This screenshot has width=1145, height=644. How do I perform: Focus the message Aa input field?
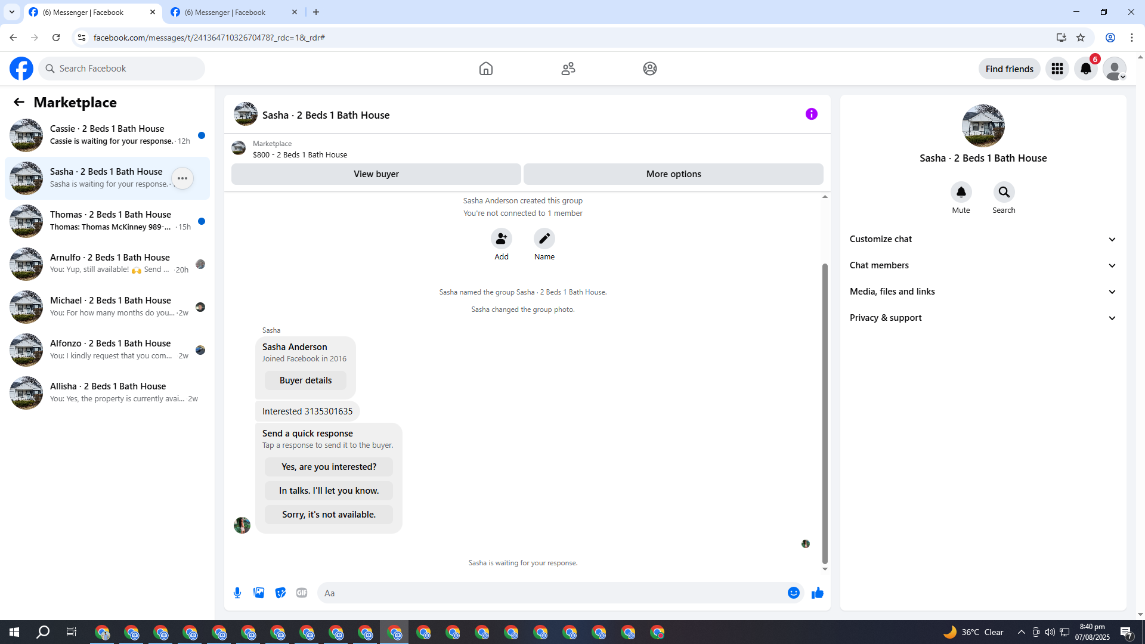(552, 593)
